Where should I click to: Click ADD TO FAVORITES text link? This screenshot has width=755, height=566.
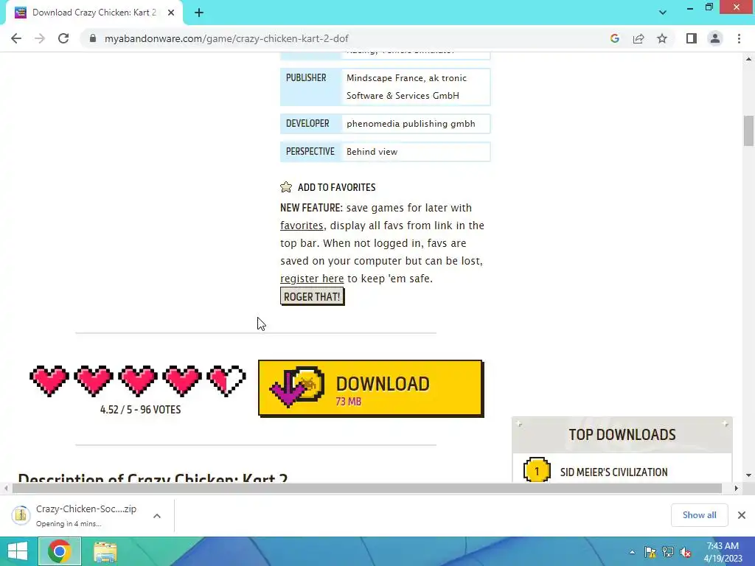pos(336,187)
